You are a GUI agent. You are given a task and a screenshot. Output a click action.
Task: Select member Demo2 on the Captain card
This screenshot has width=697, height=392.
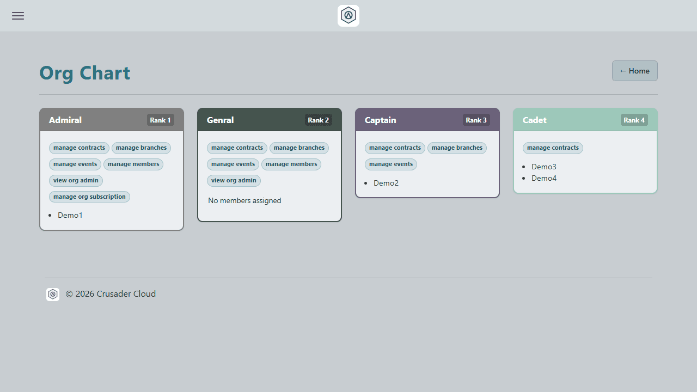[x=386, y=183]
